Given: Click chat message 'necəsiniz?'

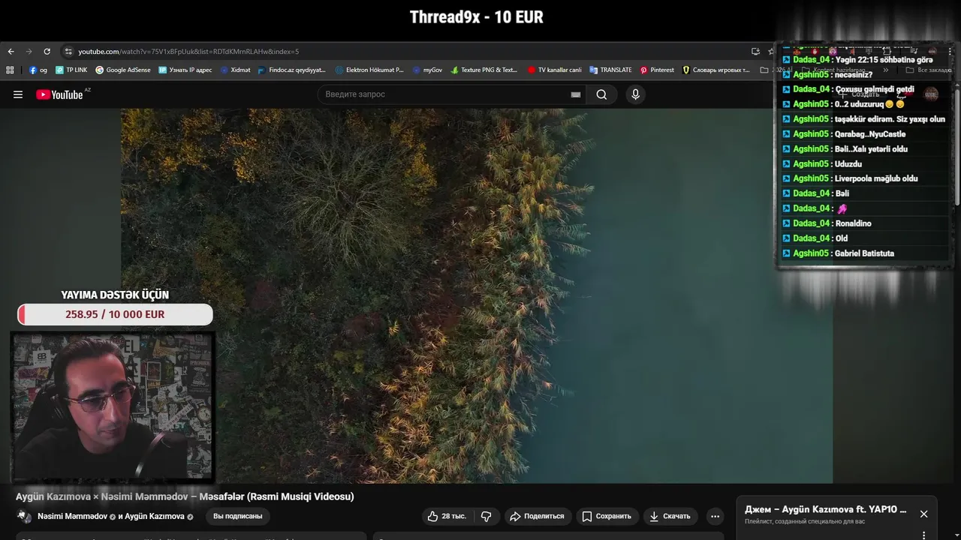Looking at the screenshot, I should click(x=854, y=75).
